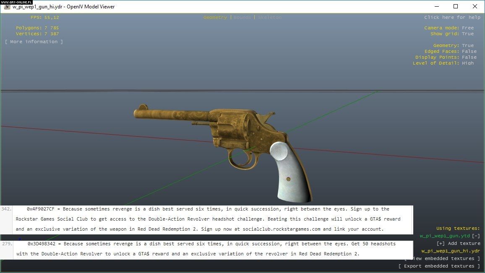Select the Geometry tab
Screen dimensions: 485x273
(215, 18)
